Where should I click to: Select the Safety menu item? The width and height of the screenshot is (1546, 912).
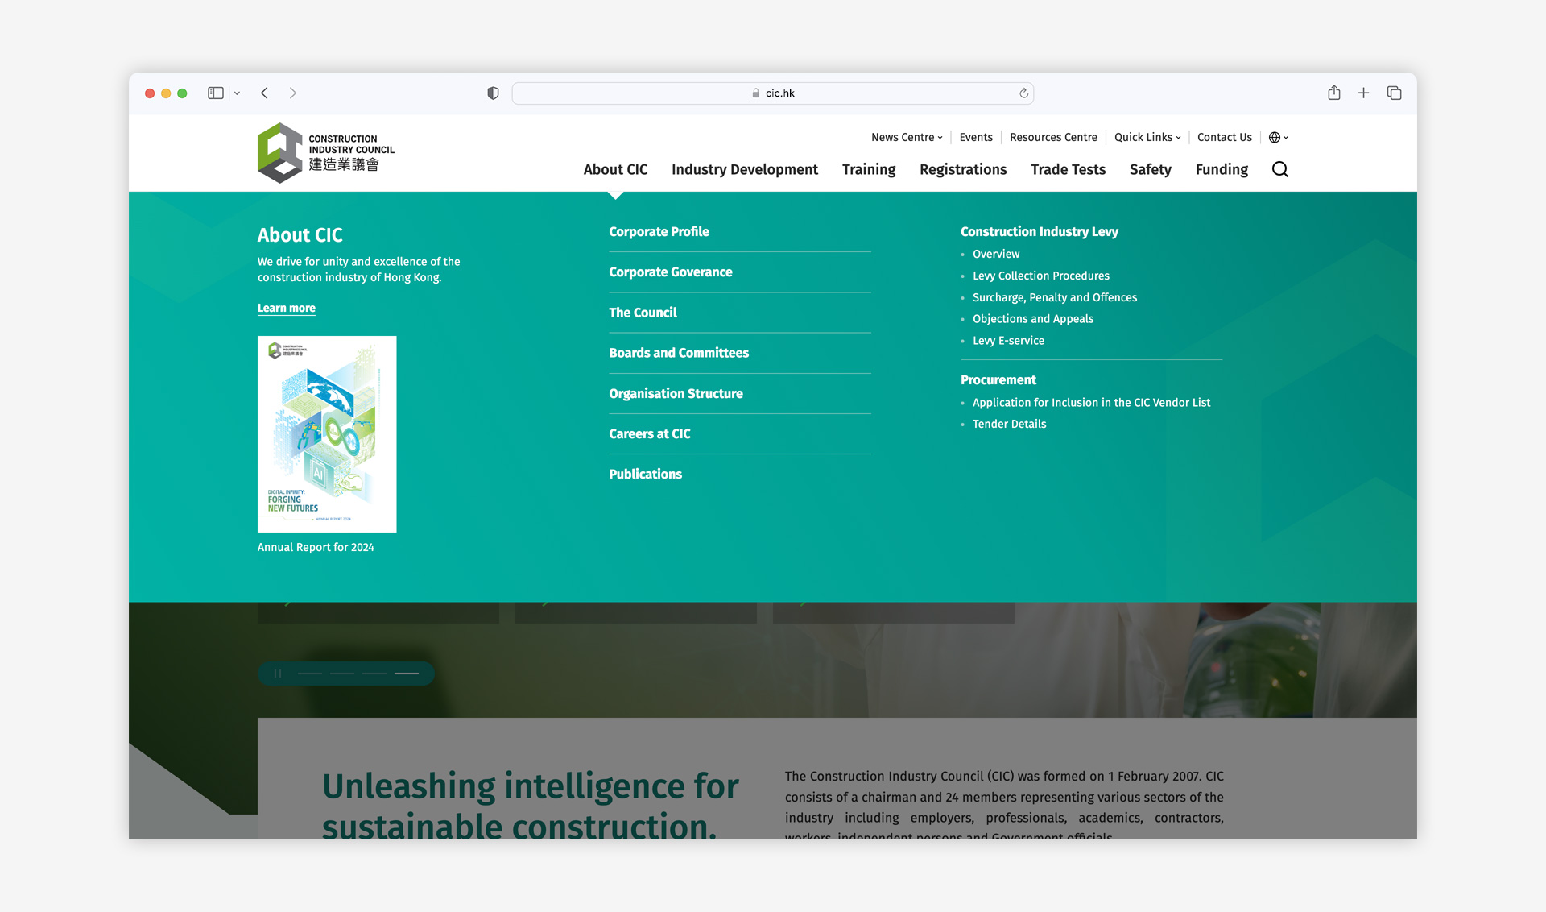[x=1150, y=169]
